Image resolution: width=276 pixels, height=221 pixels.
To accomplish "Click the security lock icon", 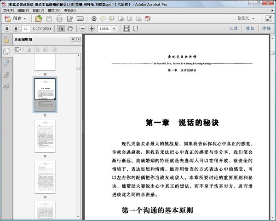I will point(6,39).
